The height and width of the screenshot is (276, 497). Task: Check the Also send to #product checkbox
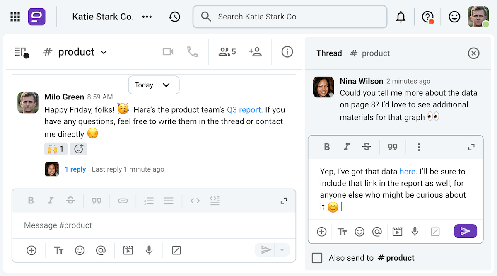(317, 257)
